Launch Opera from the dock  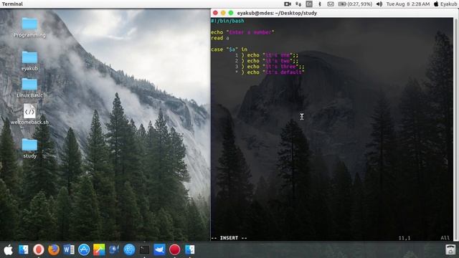click(x=38, y=250)
